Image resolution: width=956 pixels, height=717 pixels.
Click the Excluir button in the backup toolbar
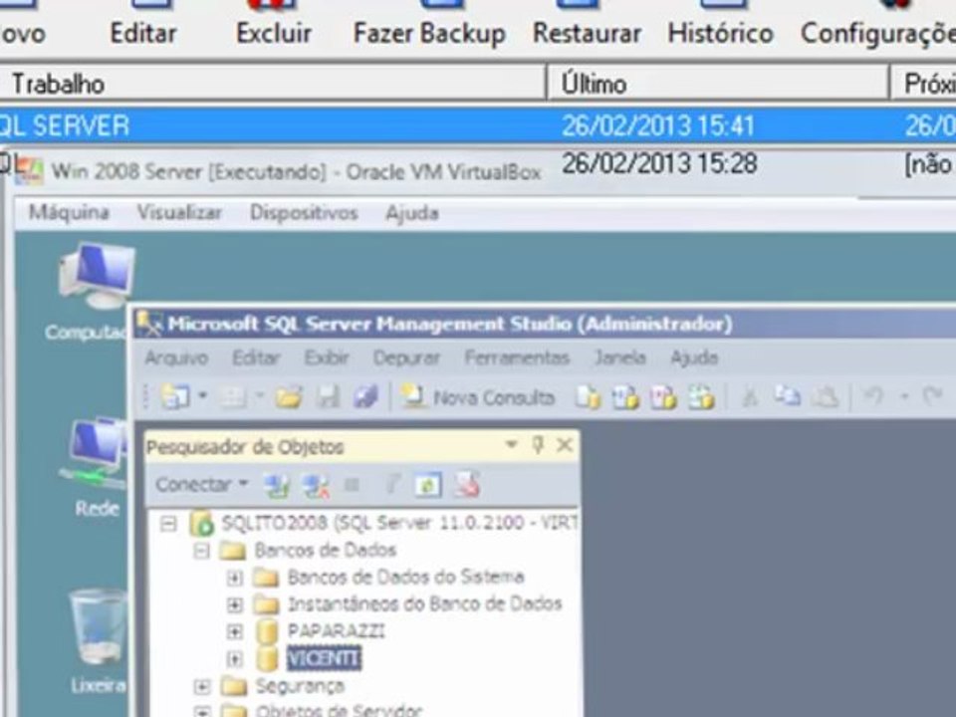pos(274,24)
